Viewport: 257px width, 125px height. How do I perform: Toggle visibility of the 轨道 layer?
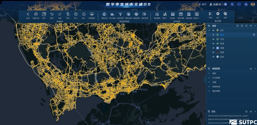[x=213, y=43]
